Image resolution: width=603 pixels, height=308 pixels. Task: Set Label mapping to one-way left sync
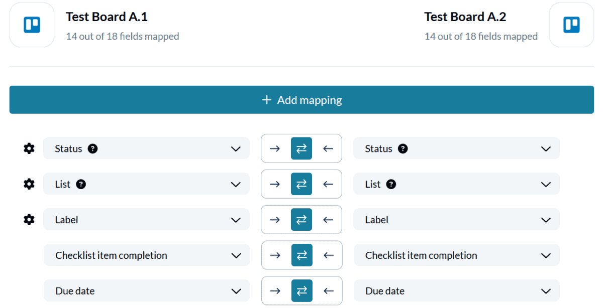pyautogui.click(x=328, y=219)
